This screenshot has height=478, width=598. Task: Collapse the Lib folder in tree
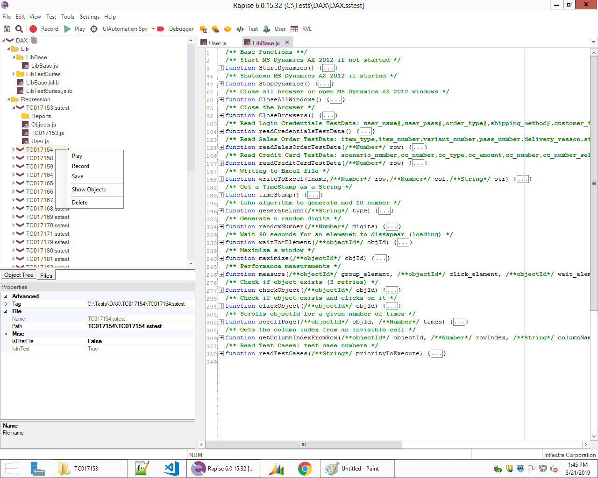coord(8,49)
